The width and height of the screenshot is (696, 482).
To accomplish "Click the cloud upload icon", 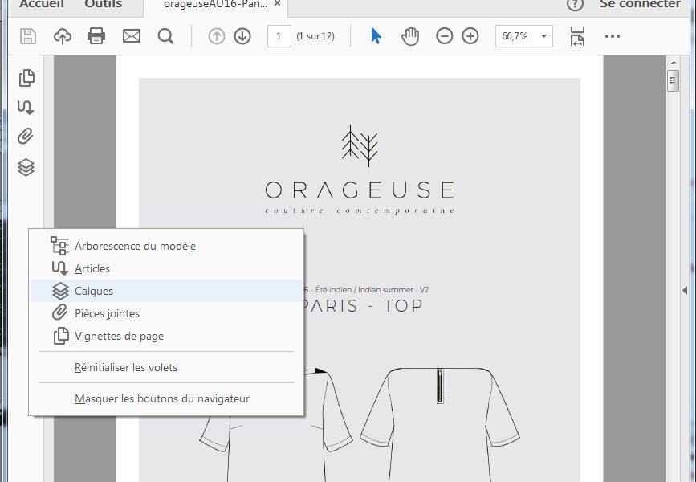I will (63, 36).
